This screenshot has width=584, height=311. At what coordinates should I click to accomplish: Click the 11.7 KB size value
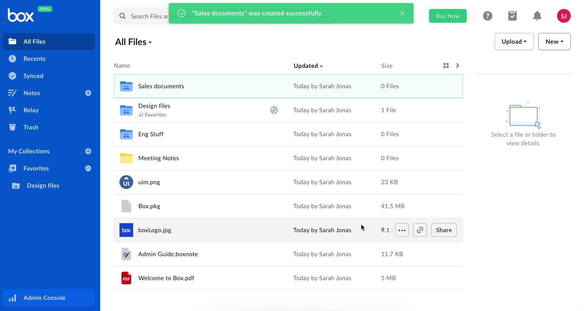pos(392,254)
